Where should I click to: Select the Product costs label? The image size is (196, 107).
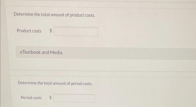(x=29, y=31)
